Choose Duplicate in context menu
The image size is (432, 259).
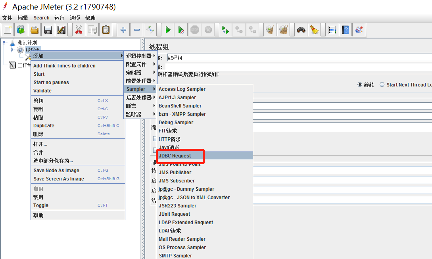(x=77, y=126)
